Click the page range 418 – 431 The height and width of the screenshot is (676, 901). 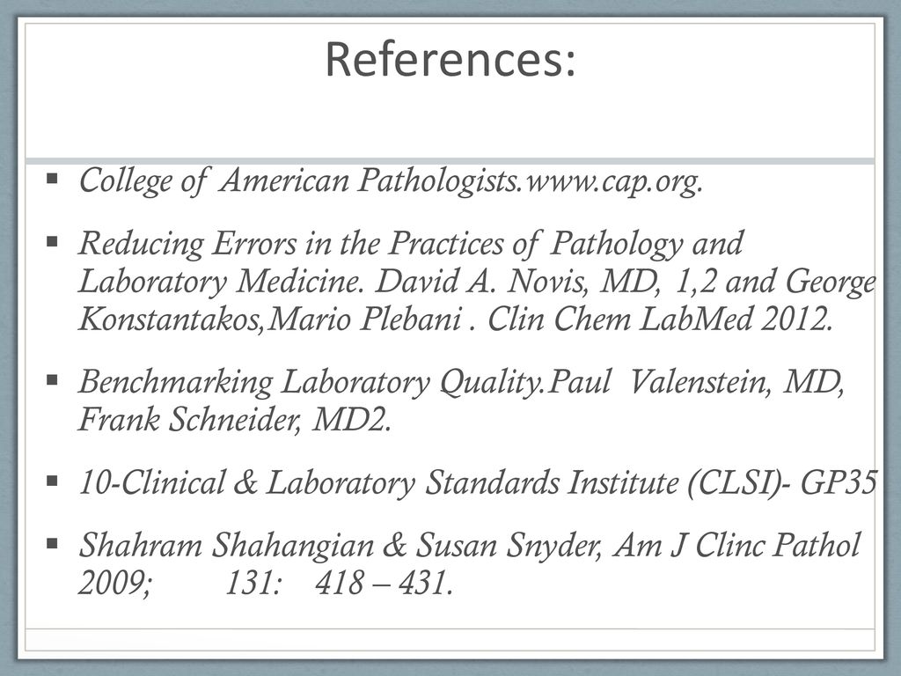(384, 583)
